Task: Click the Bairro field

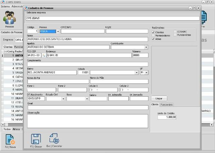Action: pyautogui.click(x=52, y=72)
